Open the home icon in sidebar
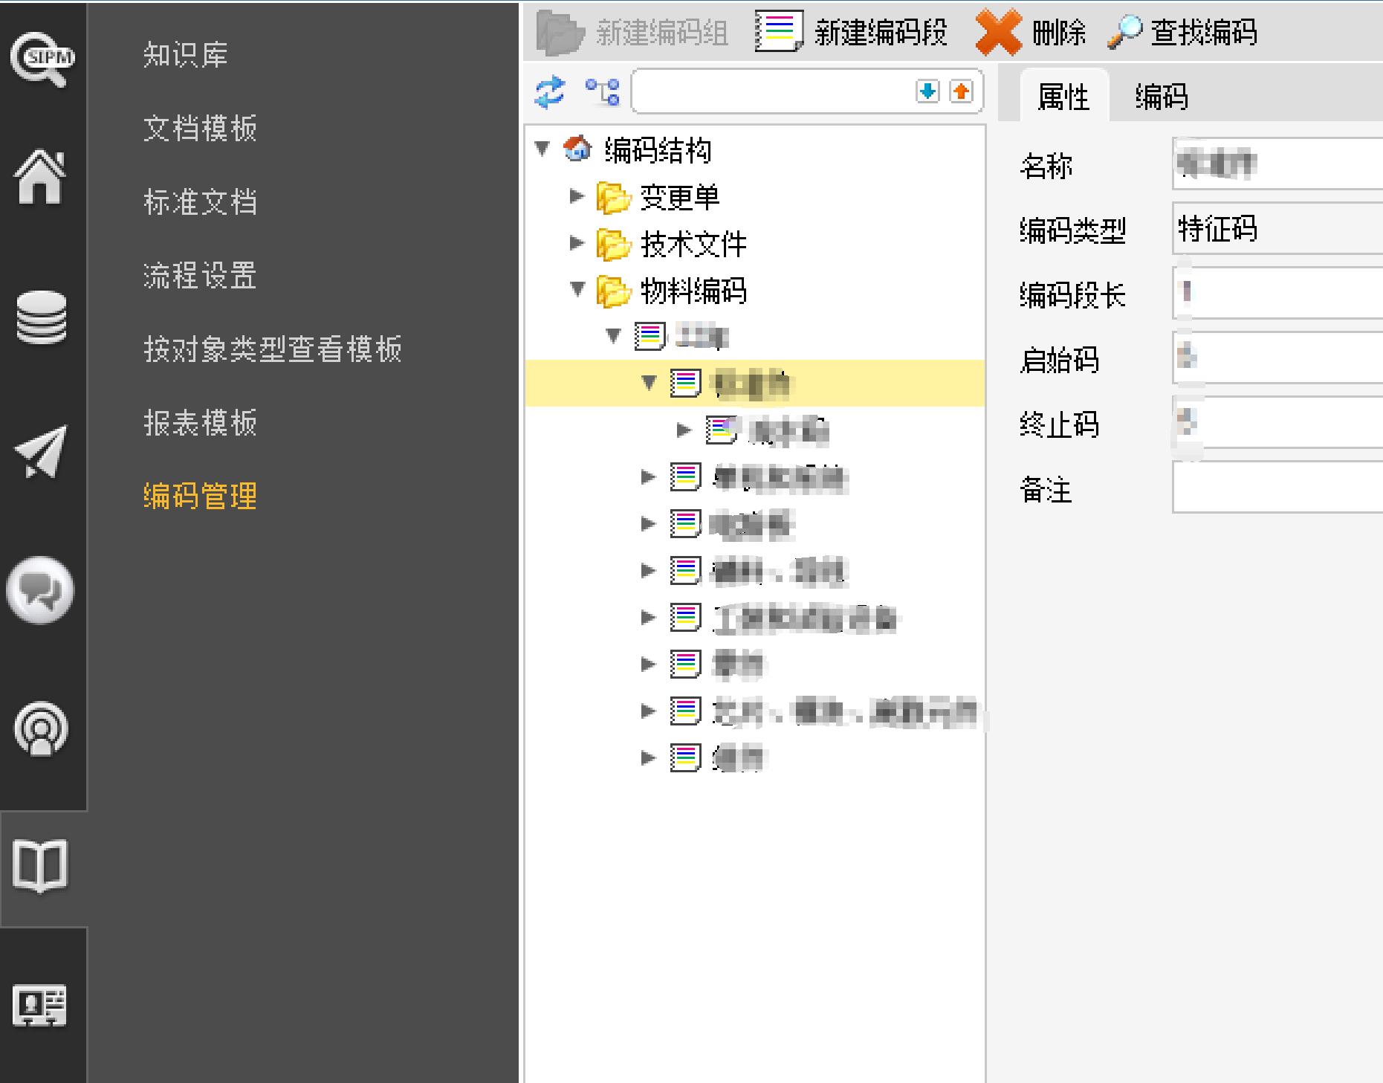Image resolution: width=1383 pixels, height=1083 pixels. (40, 176)
